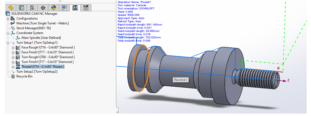Select the CAM operation tree tab
Viewport: 311px width, 116px height.
pos(75,8)
